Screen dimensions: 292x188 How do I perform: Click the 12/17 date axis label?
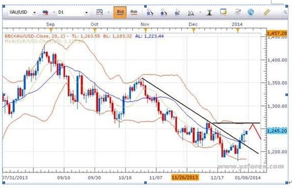217,178
